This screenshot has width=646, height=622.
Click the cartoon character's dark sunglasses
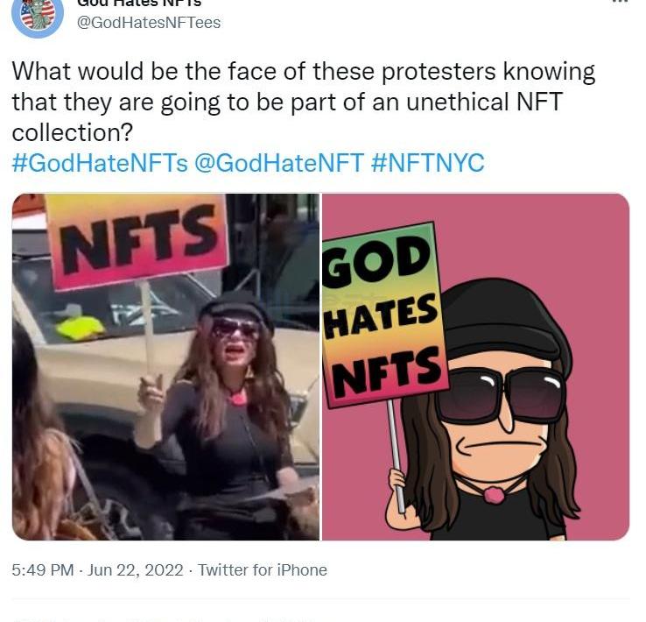tap(501, 395)
